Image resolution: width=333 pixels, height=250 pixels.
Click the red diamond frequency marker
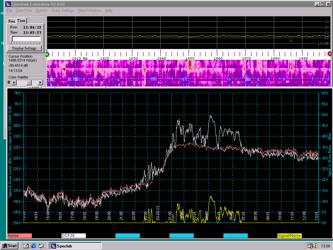[330, 54]
